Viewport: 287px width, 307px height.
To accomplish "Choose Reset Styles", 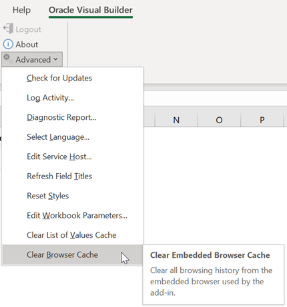I will pos(72,196).
